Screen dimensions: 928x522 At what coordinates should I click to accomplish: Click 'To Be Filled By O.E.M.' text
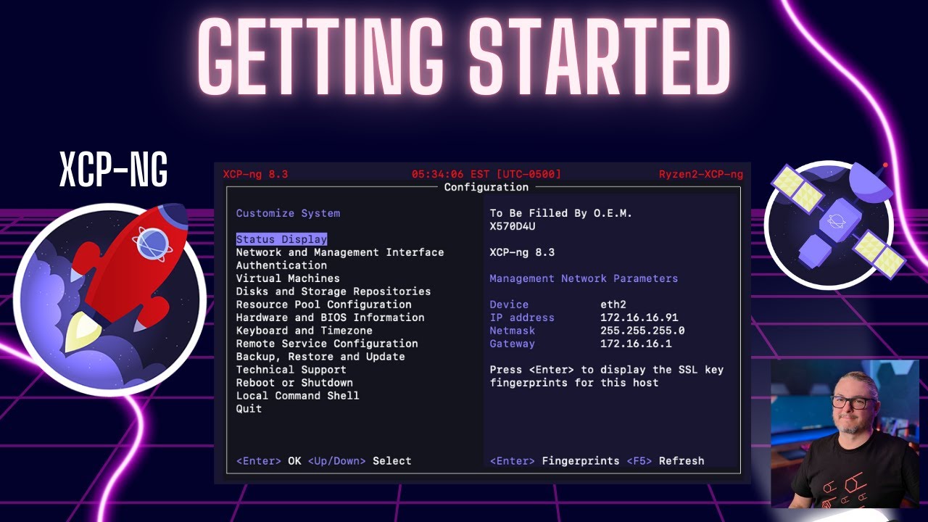click(561, 213)
